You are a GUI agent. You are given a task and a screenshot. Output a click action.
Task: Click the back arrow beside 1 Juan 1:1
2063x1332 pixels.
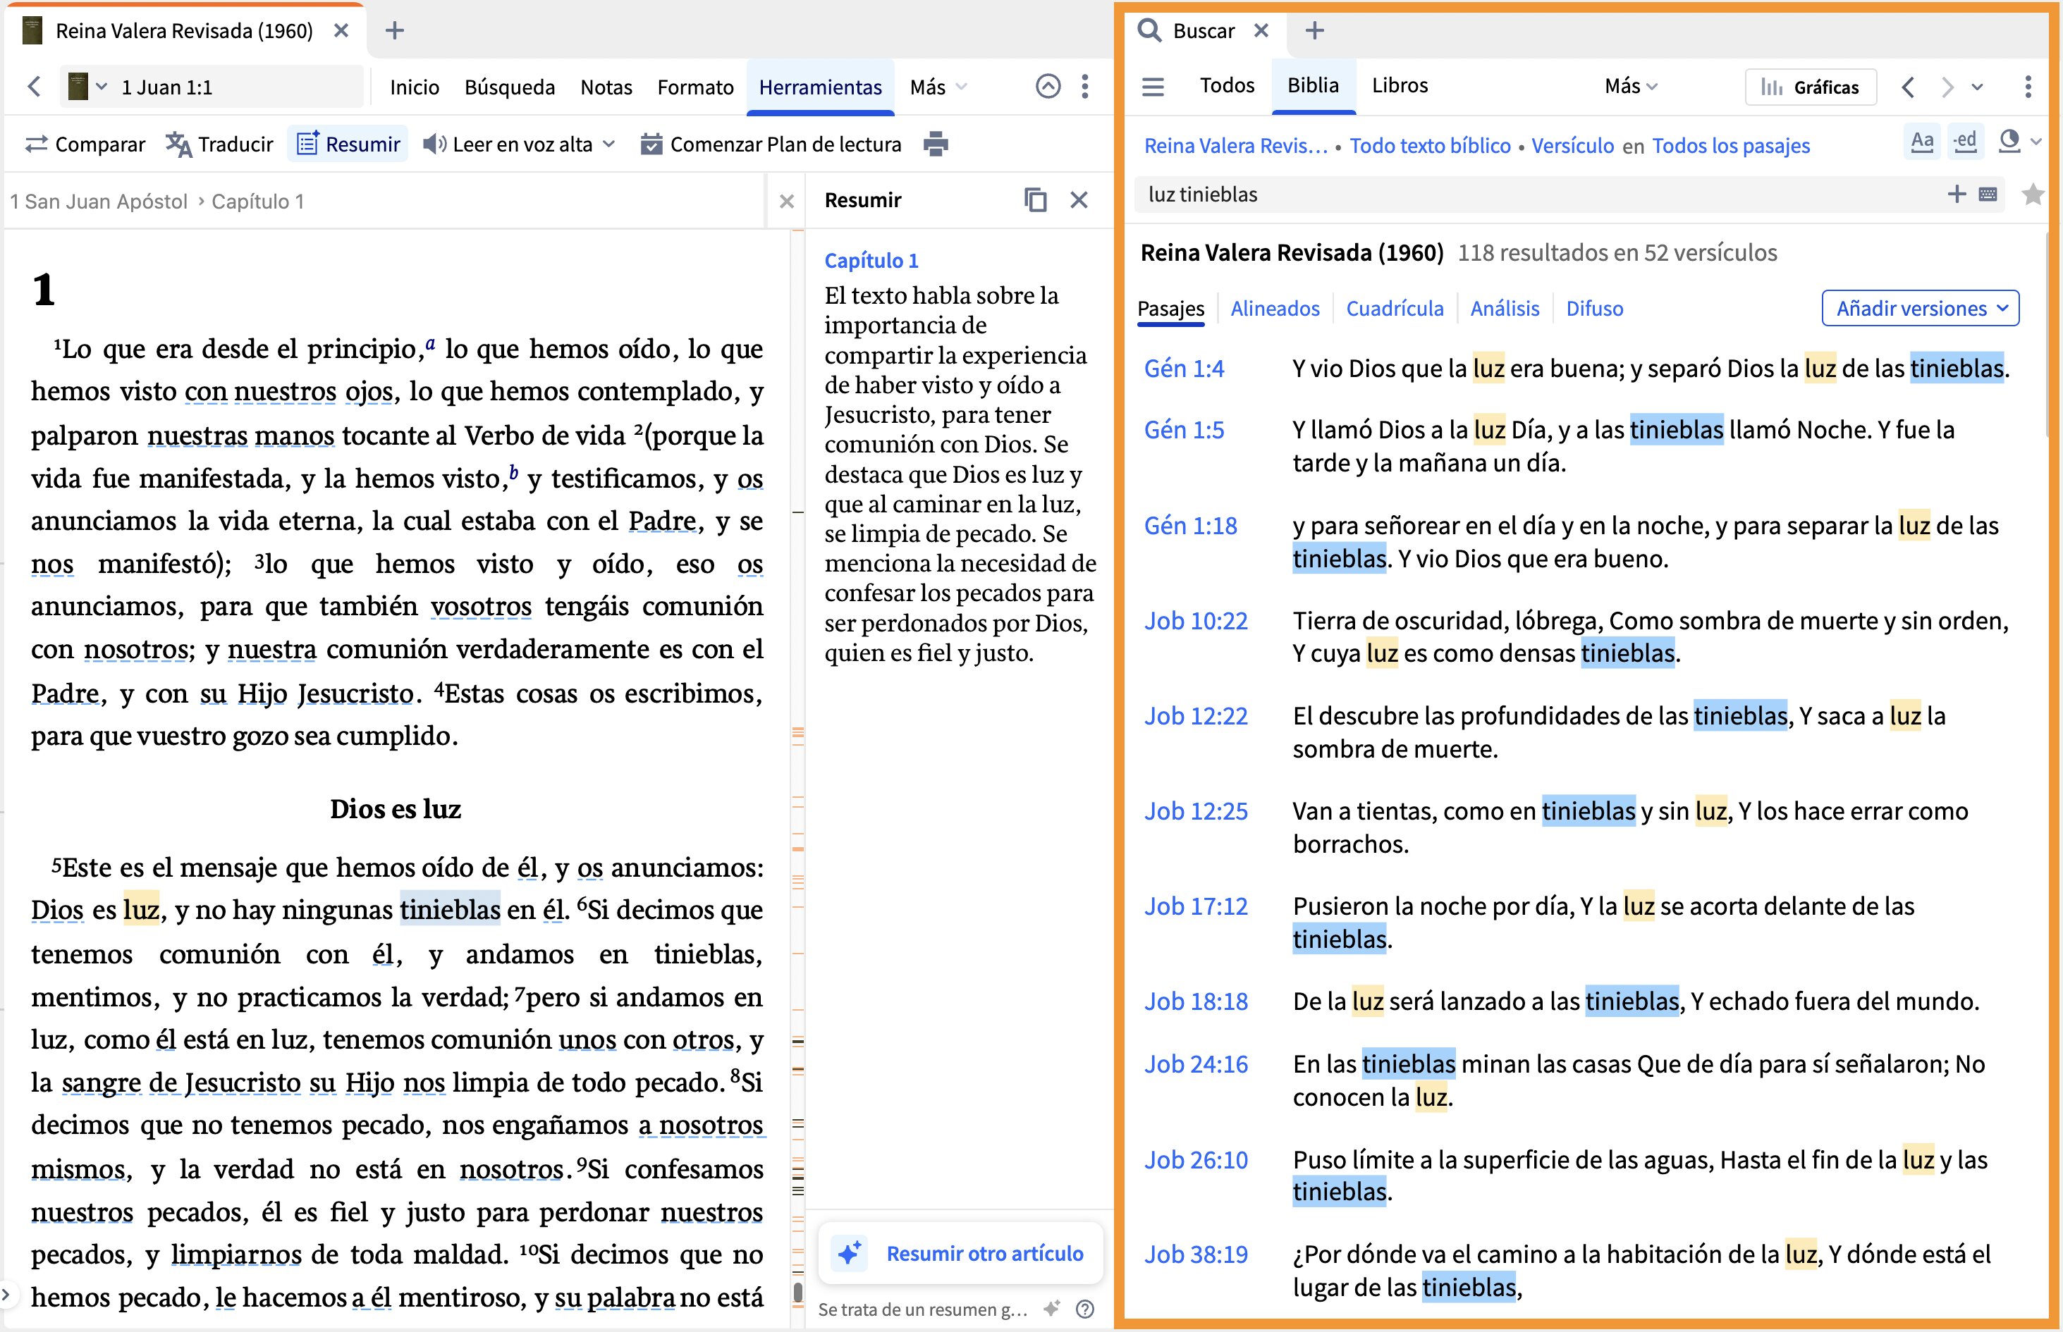35,87
